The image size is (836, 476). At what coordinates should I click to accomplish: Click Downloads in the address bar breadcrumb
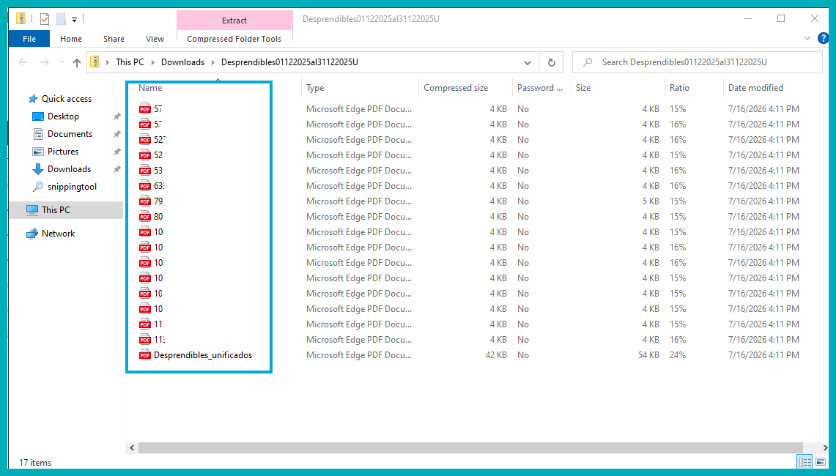point(183,62)
